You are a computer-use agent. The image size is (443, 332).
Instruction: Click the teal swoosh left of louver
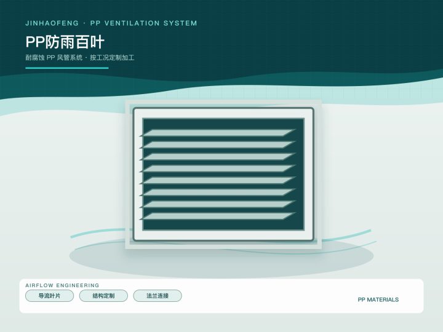tap(97, 232)
